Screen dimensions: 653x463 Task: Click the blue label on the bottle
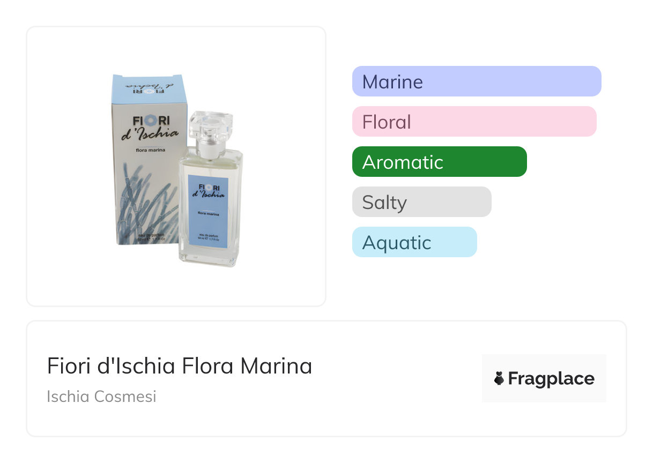(208, 212)
